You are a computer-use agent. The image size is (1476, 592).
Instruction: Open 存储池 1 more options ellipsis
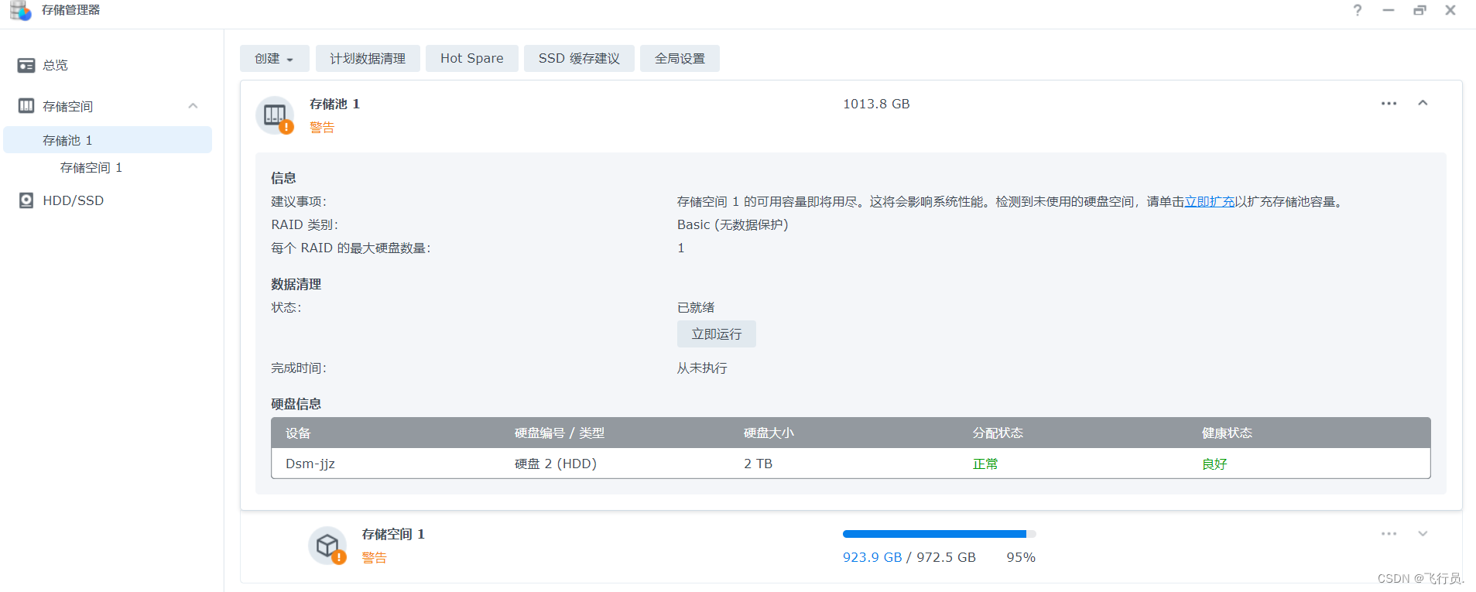1389,104
